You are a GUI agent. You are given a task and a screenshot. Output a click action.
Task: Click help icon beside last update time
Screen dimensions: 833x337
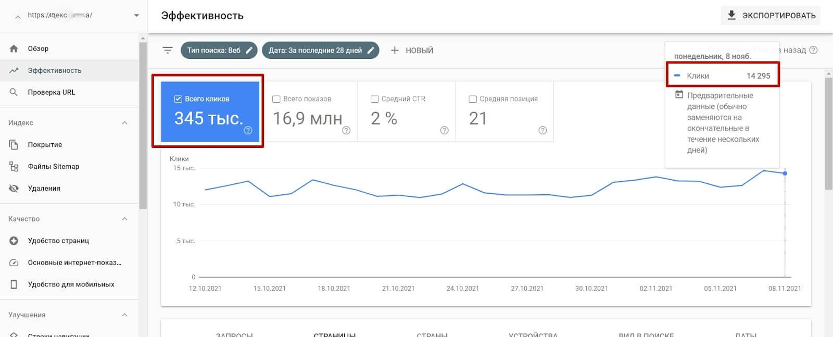[814, 50]
